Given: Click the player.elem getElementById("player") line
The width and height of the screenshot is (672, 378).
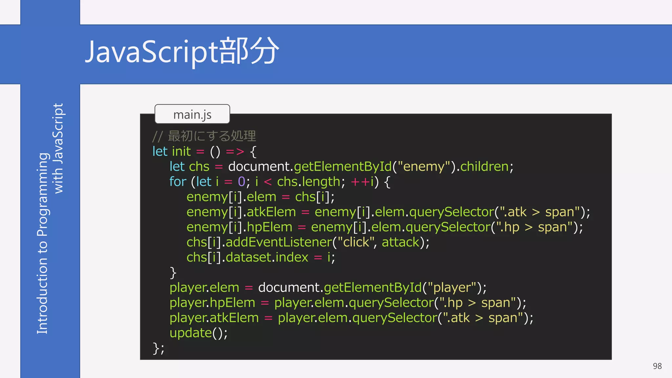Looking at the screenshot, I should click(328, 287).
